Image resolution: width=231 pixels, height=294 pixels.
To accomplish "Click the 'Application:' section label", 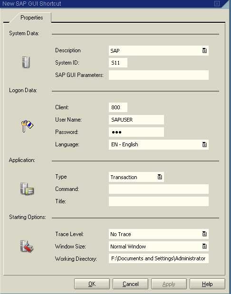I will click(x=22, y=160).
